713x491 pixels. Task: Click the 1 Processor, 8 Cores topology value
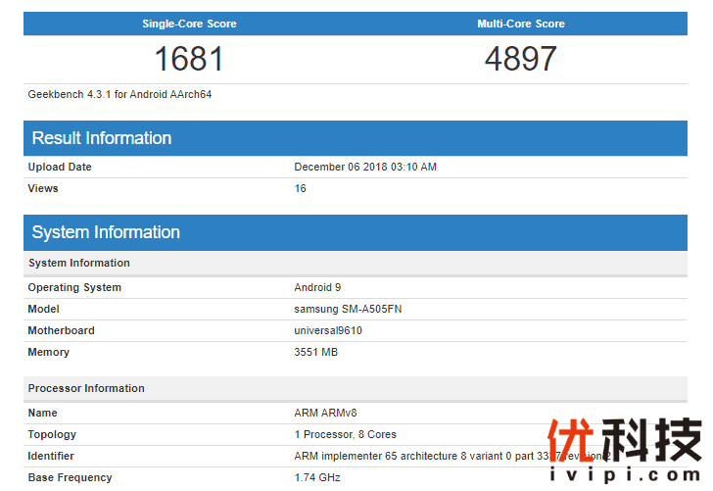[x=345, y=434]
